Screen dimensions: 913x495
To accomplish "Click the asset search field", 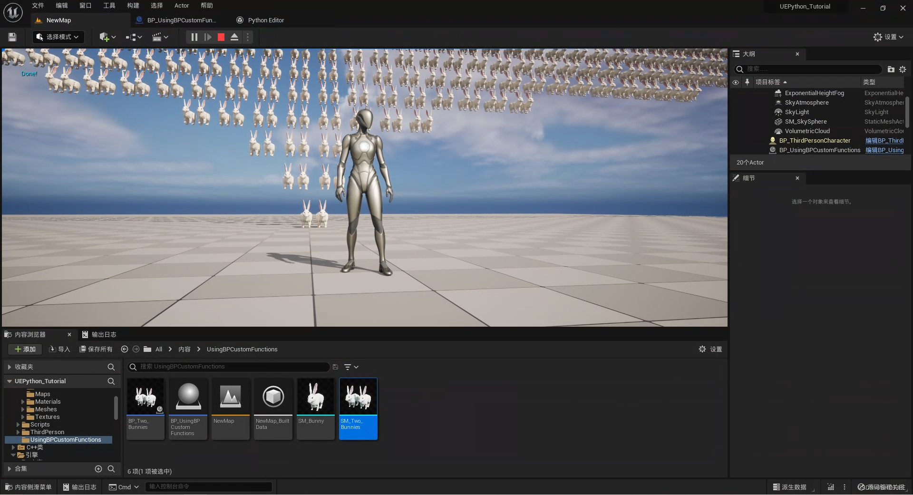I will coord(228,367).
